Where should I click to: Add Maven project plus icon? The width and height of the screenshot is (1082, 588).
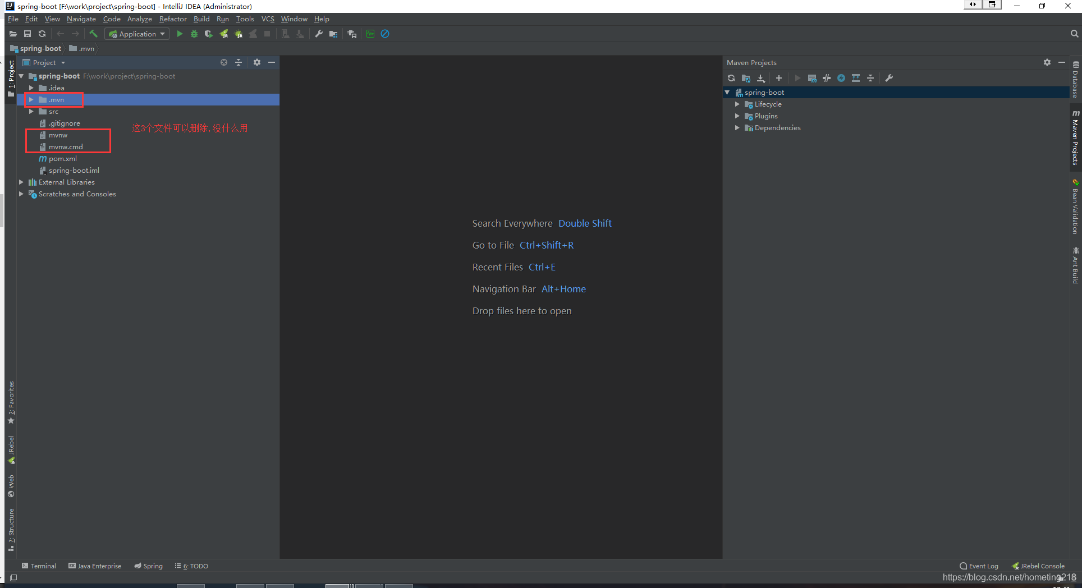pyautogui.click(x=779, y=79)
